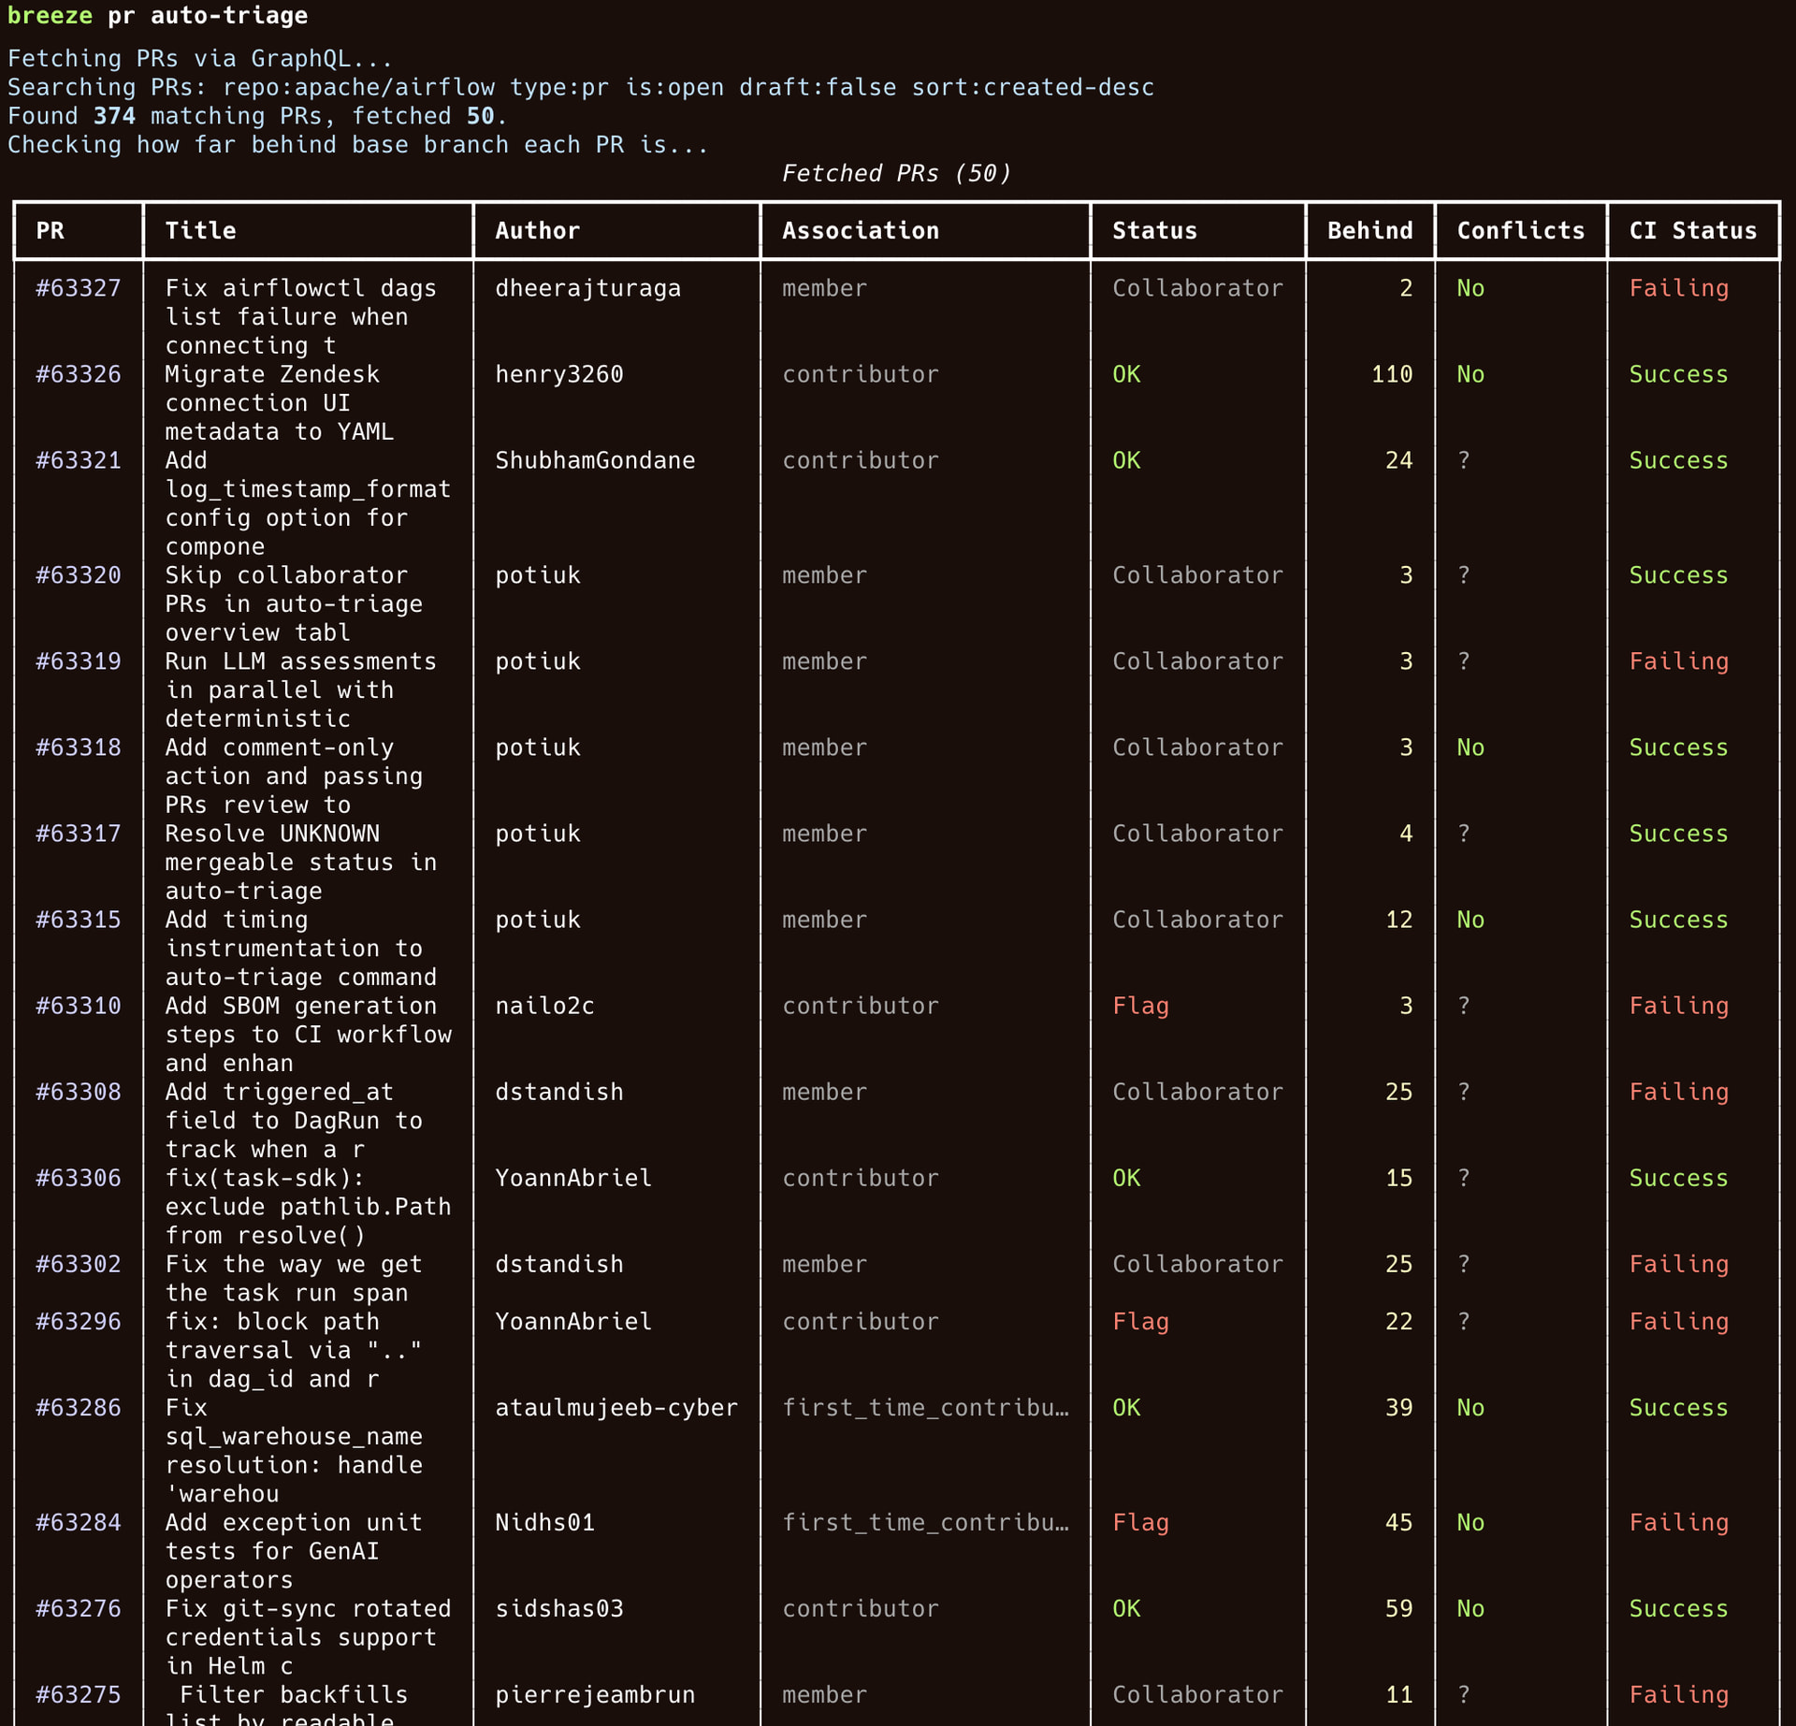Image resolution: width=1796 pixels, height=1726 pixels.
Task: Click PR number #63326
Action: click(x=79, y=374)
